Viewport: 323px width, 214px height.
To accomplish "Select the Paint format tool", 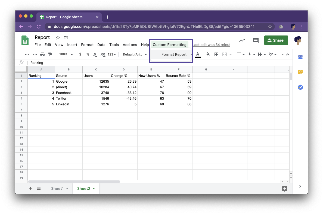I will pos(50,54).
